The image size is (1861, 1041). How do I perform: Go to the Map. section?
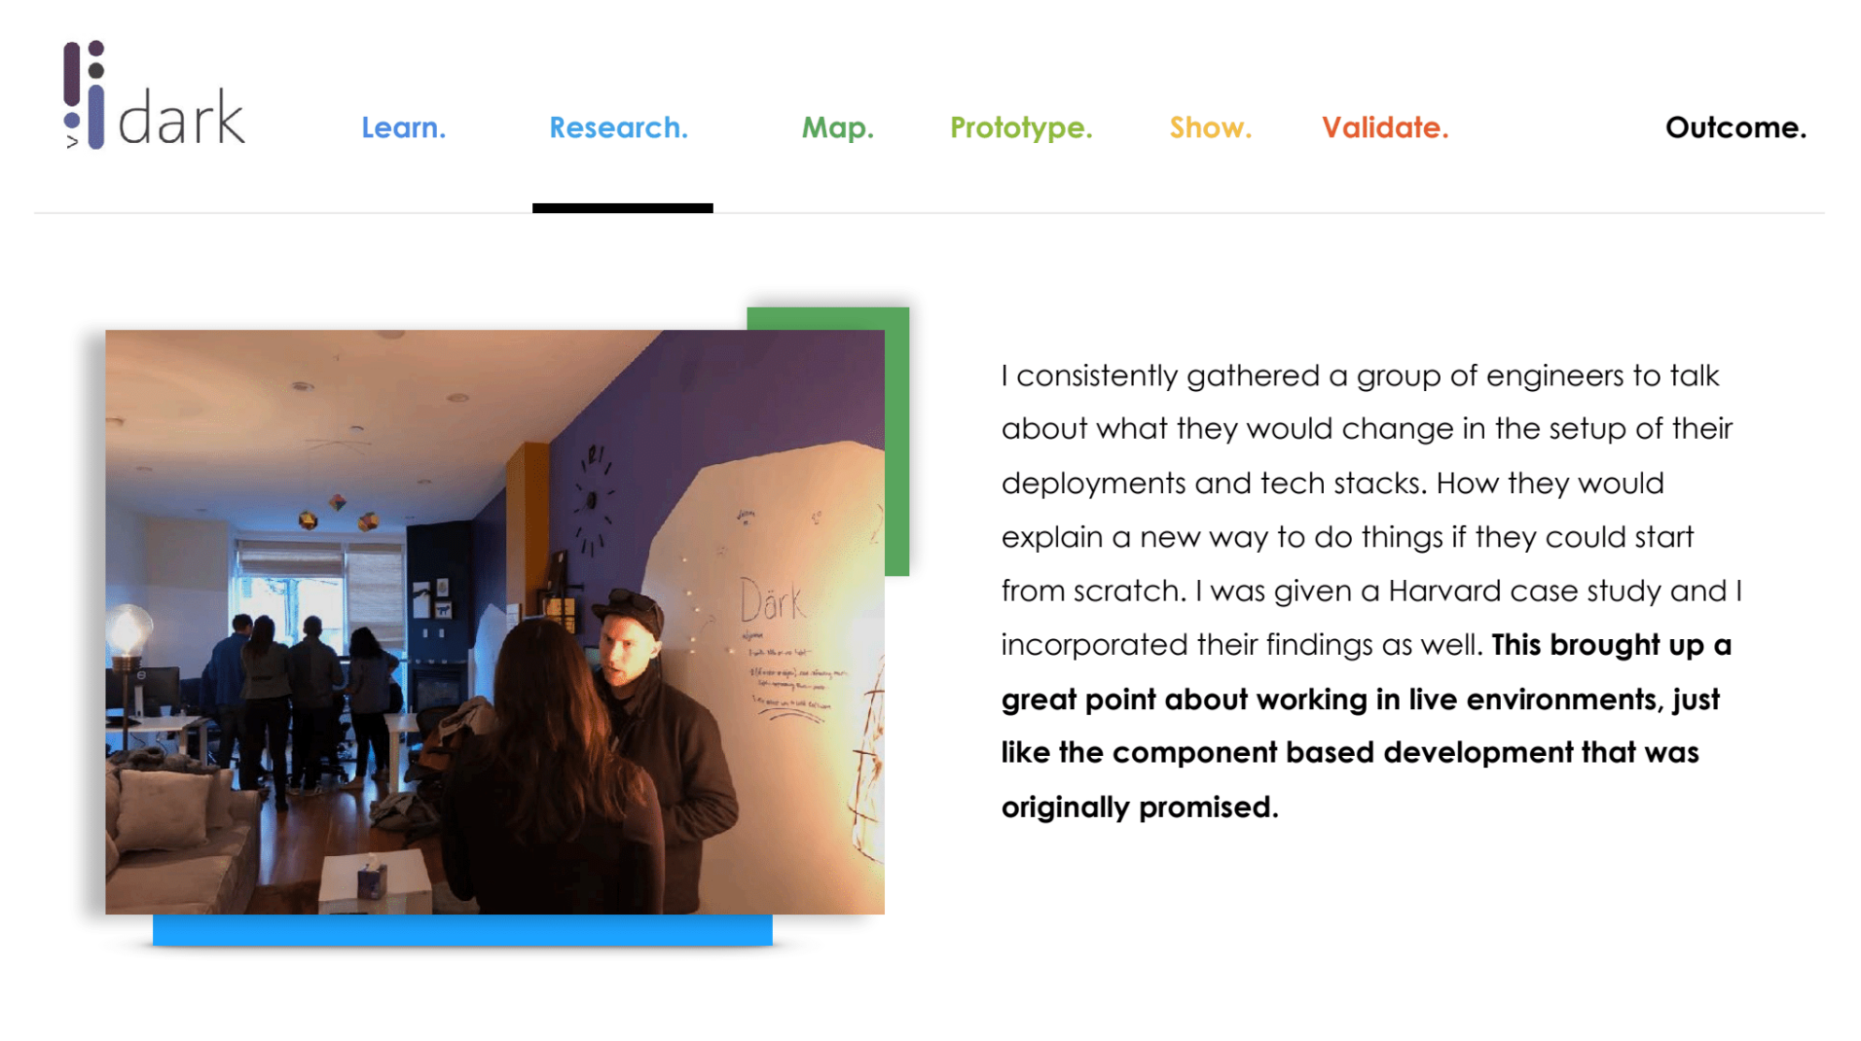837,128
